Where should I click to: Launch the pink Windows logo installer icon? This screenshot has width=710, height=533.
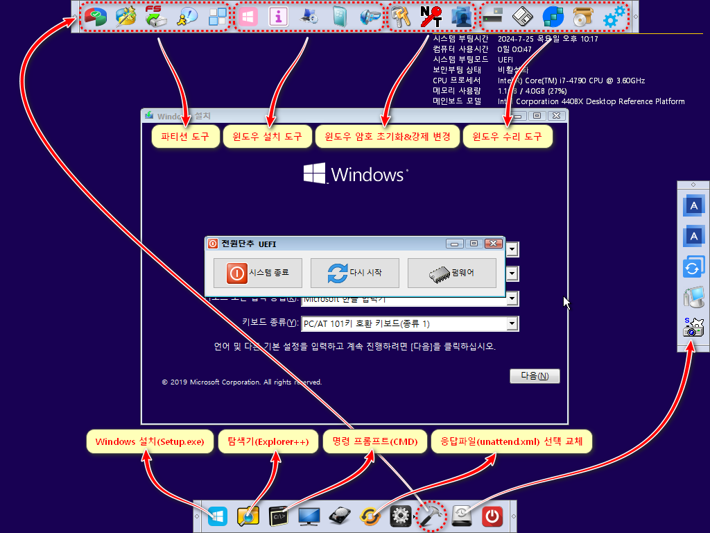pyautogui.click(x=248, y=17)
